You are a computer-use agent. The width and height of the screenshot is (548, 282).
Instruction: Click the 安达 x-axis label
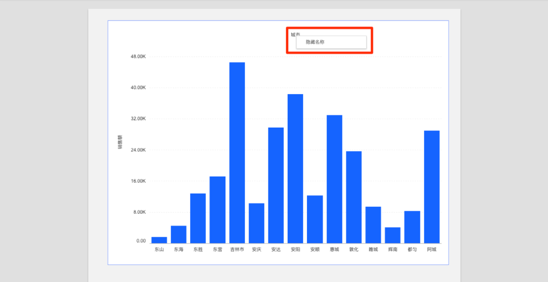point(276,250)
